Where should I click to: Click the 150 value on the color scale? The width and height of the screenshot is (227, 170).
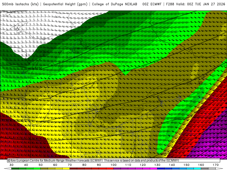(186, 165)
